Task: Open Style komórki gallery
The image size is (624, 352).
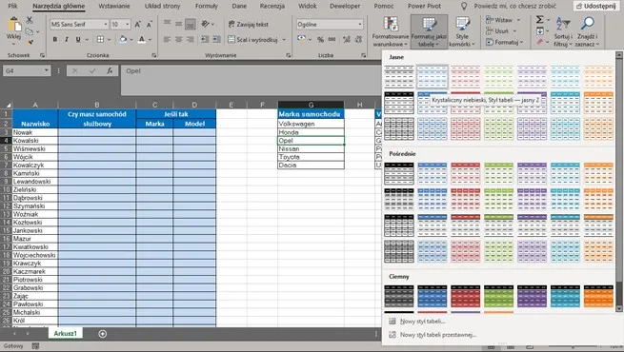Action: (462, 31)
